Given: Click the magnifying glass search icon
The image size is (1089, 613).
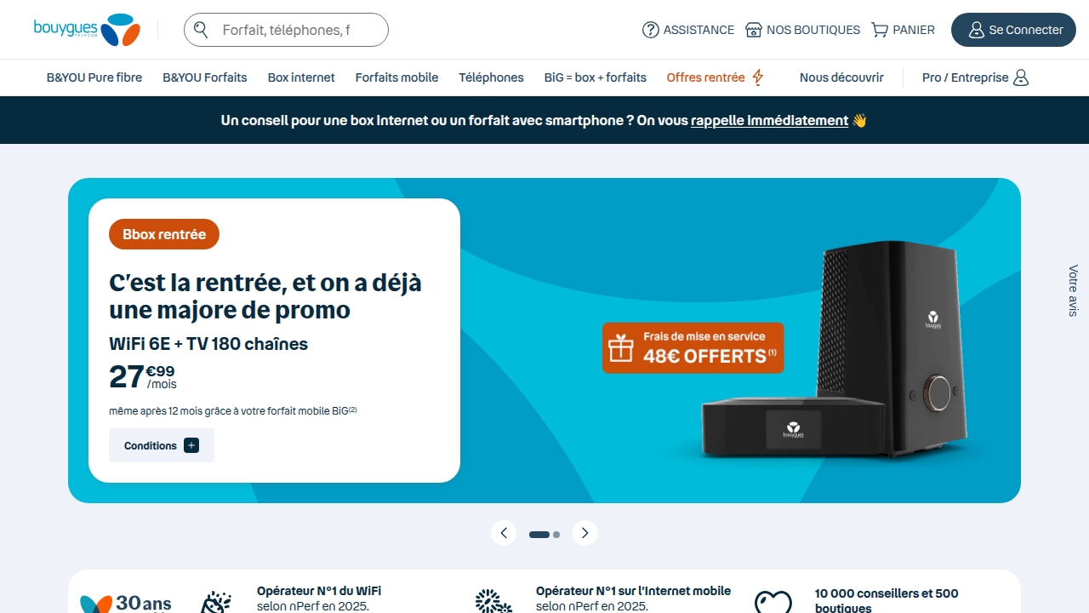Looking at the screenshot, I should (x=201, y=30).
